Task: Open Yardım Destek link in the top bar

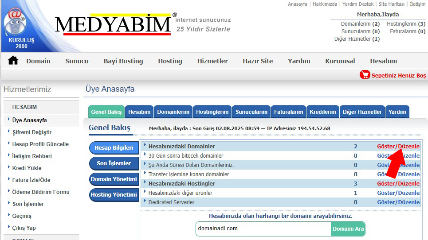Action: [x=358, y=4]
